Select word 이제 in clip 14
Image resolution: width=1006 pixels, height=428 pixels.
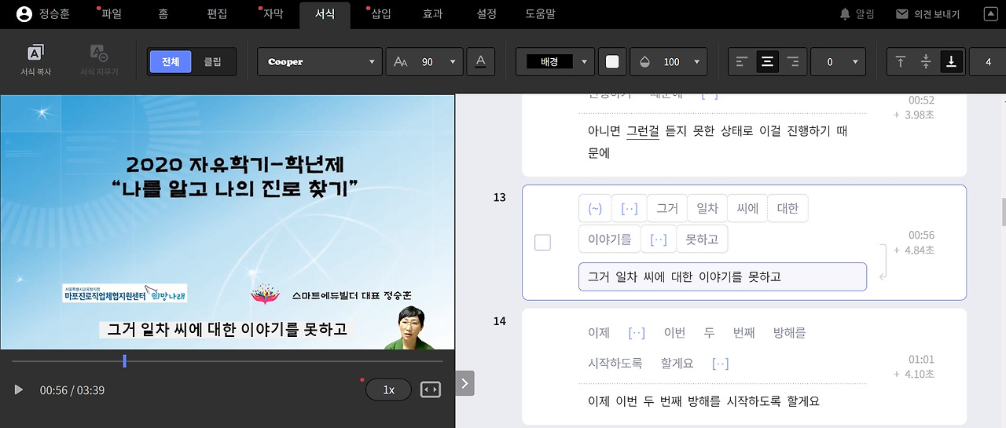click(x=599, y=333)
